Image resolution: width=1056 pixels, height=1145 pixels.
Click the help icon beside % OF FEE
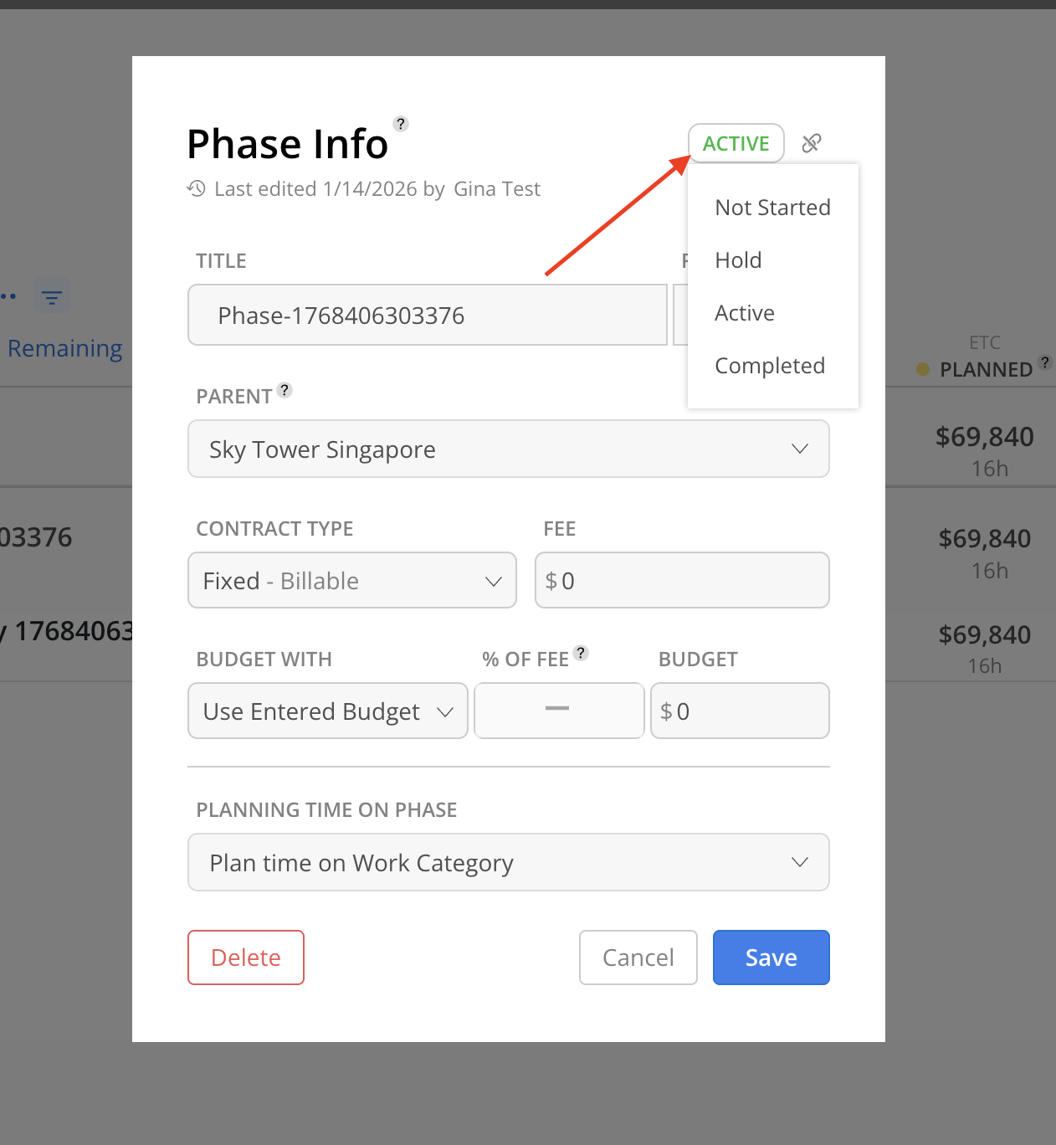(x=581, y=653)
